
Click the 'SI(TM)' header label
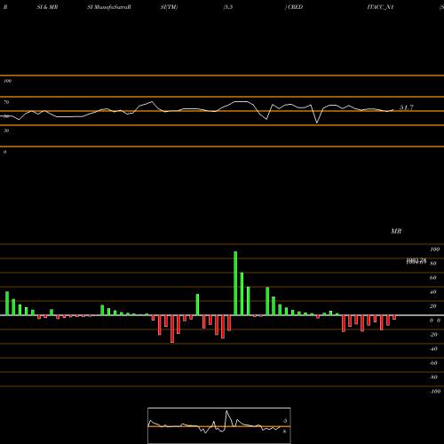(x=169, y=7)
